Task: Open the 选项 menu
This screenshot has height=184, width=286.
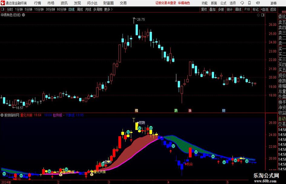Action: 232,3
